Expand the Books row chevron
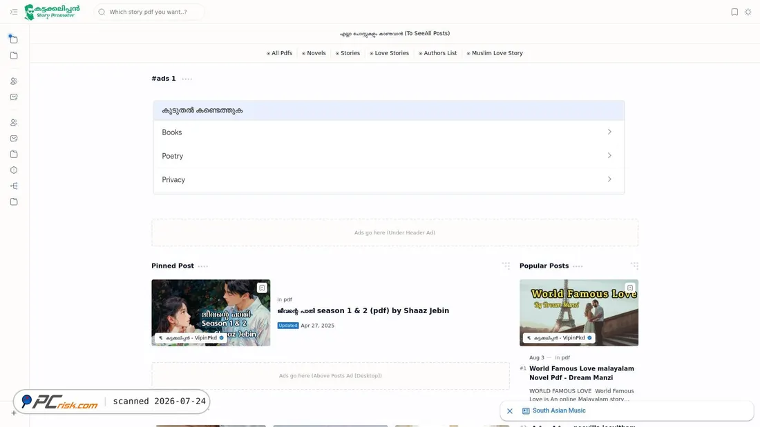Viewport: 760px width, 427px height. click(x=609, y=132)
